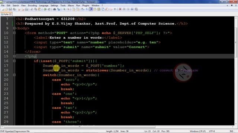
Task: Collapse the if(isset fold marker on line 16
Action: (x=14, y=61)
